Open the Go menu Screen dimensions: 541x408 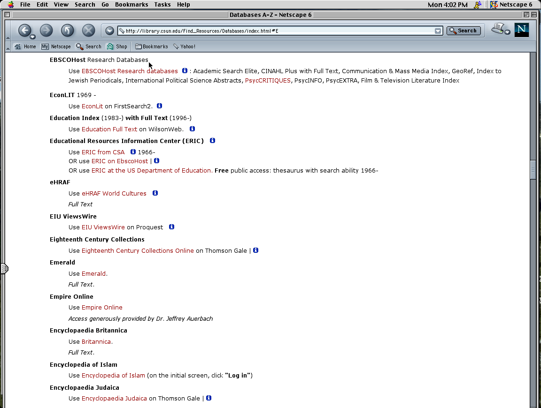pos(105,5)
